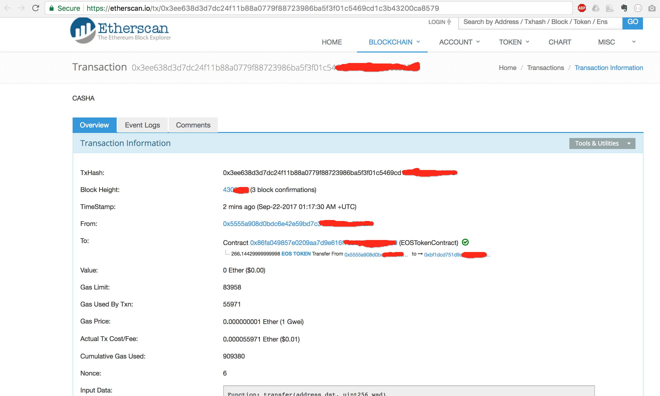Open the LOGIN link

point(437,22)
